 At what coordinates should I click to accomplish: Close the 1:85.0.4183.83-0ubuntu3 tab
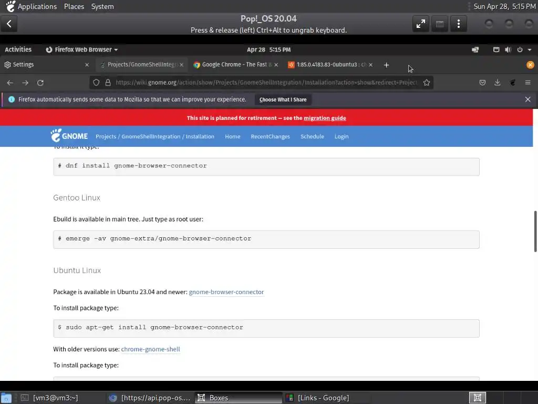point(370,65)
